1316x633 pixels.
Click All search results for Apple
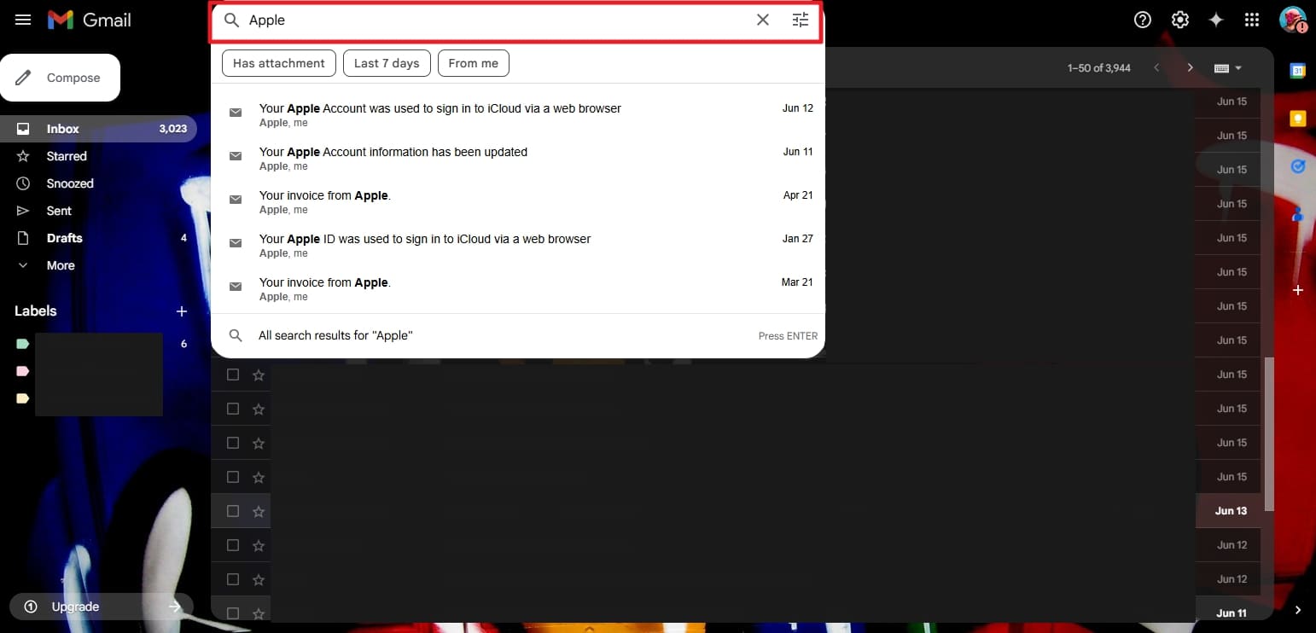click(335, 335)
